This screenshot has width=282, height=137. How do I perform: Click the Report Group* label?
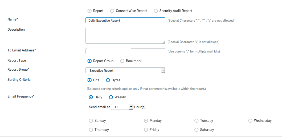18,69
